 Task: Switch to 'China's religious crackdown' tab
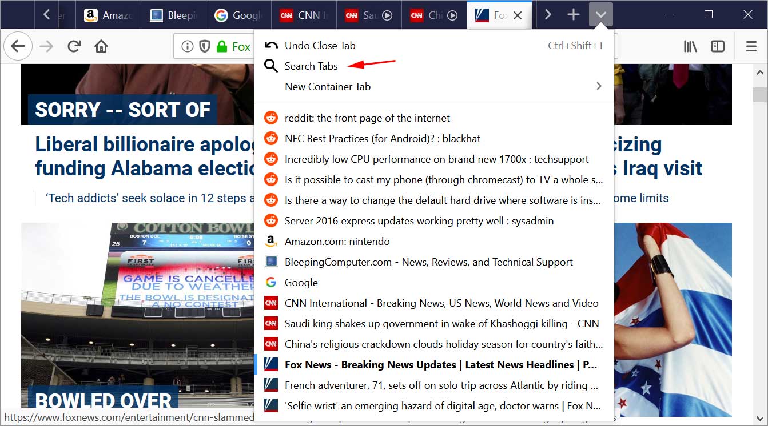tap(434, 344)
